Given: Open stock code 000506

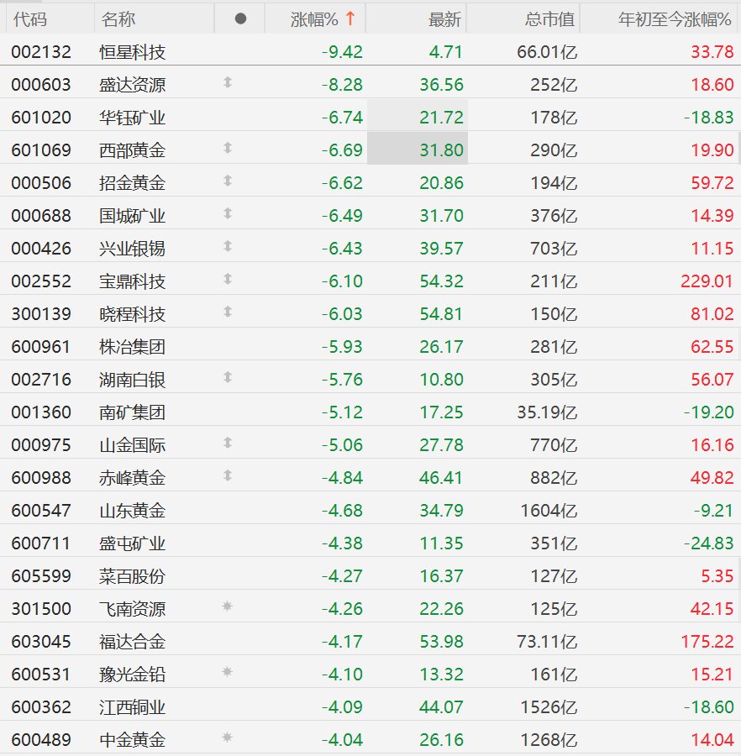Looking at the screenshot, I should pos(41,183).
